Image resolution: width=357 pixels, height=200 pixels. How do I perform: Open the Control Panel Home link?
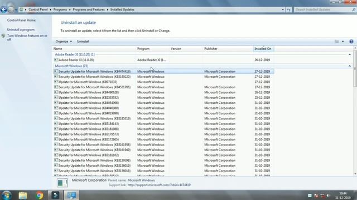point(21,20)
